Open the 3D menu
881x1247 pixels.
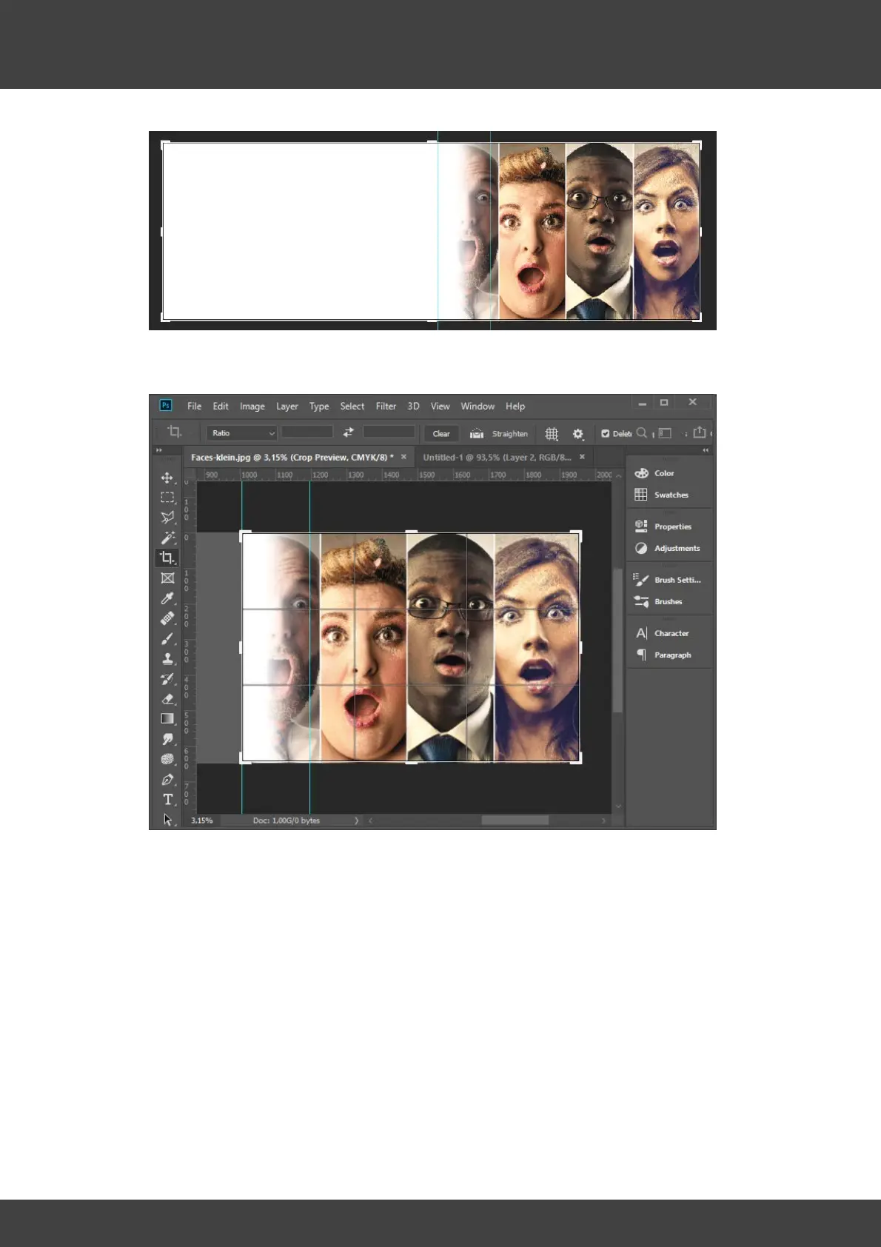[413, 406]
